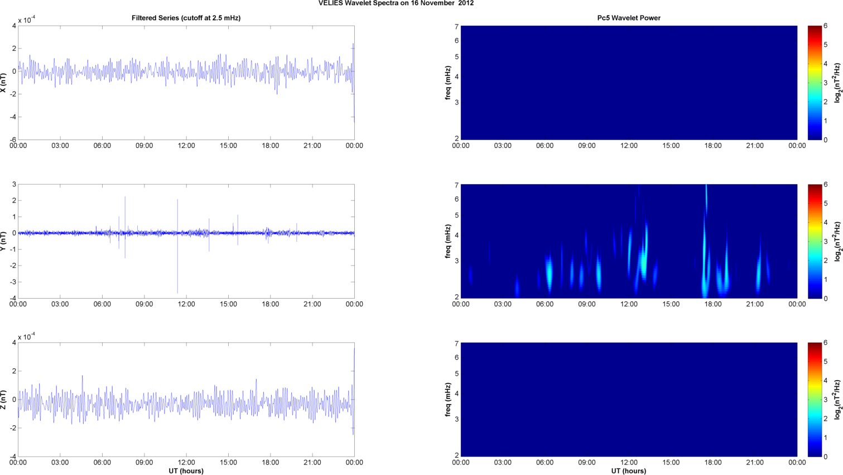Click the "-3" tick on the Y series axis
Image resolution: width=843 pixels, height=475 pixels.
13,282
